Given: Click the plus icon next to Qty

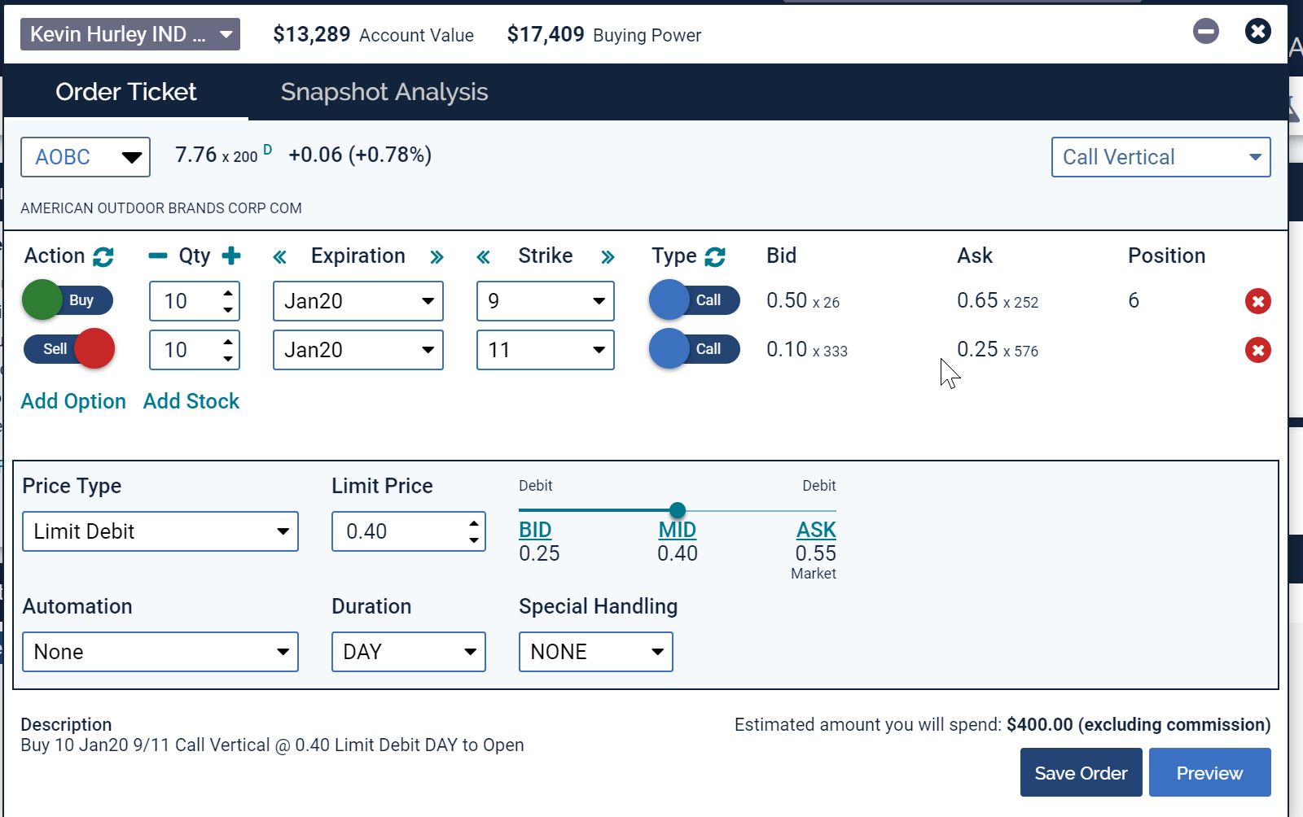Looking at the screenshot, I should (231, 256).
